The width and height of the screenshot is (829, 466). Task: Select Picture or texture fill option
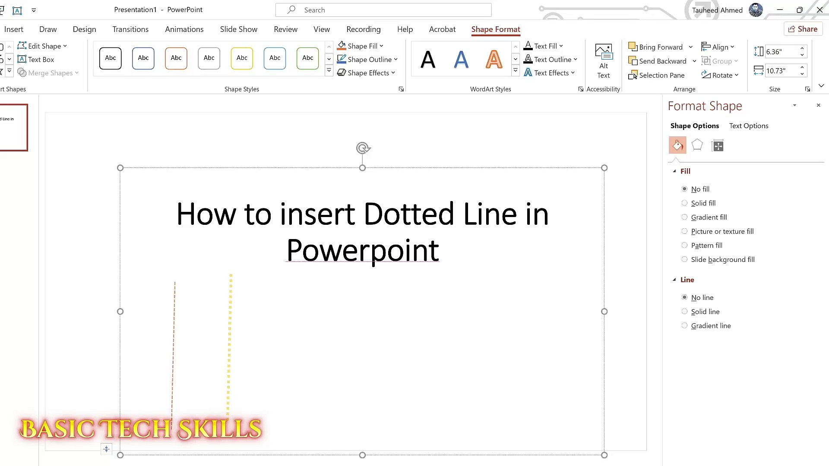(x=684, y=231)
